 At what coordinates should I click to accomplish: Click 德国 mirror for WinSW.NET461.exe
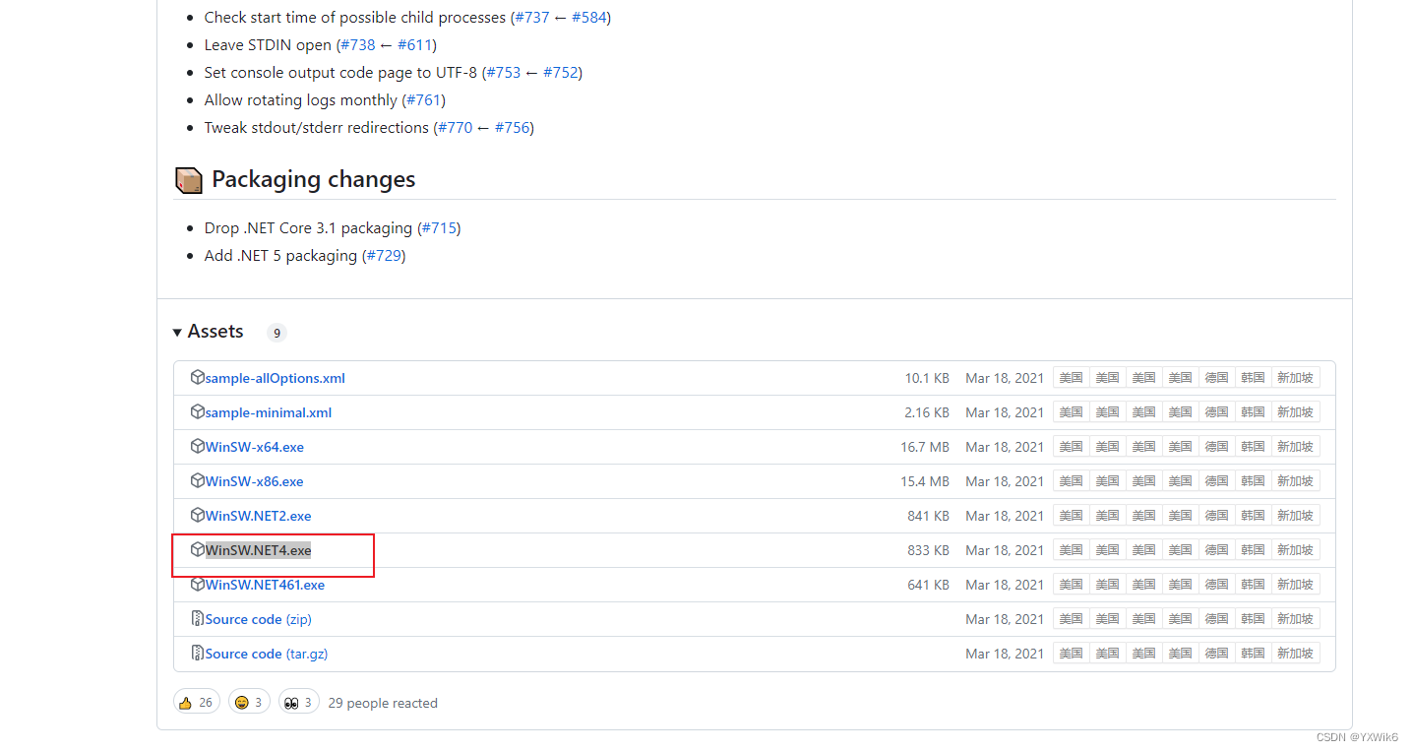1217,585
